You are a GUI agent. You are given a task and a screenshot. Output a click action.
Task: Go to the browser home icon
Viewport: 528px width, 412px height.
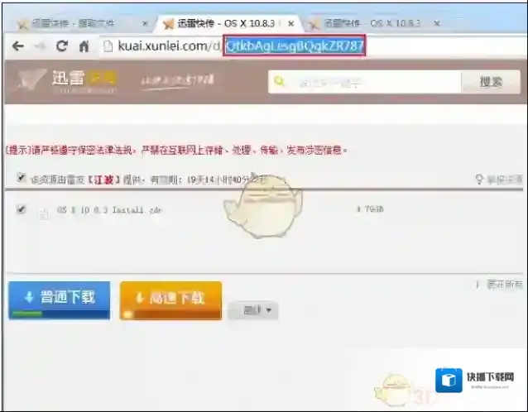84,47
